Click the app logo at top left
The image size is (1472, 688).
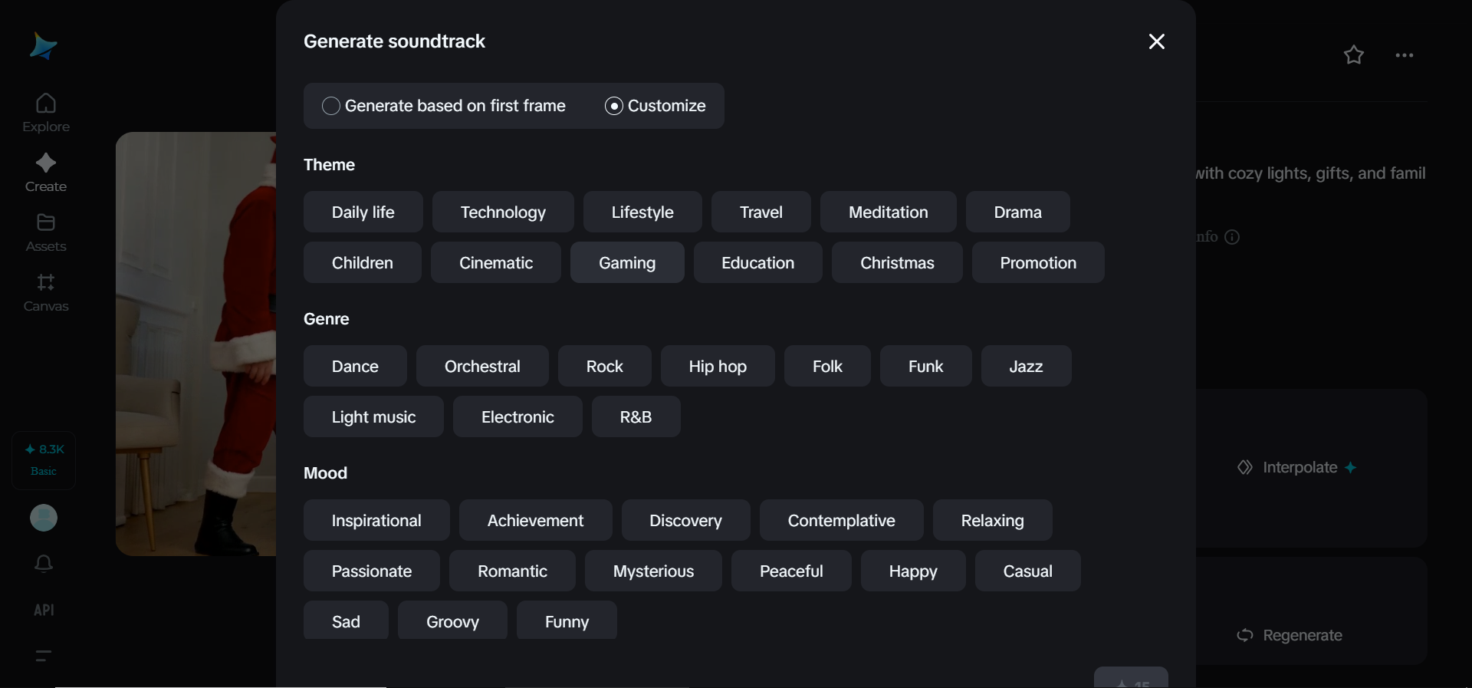[x=44, y=47]
